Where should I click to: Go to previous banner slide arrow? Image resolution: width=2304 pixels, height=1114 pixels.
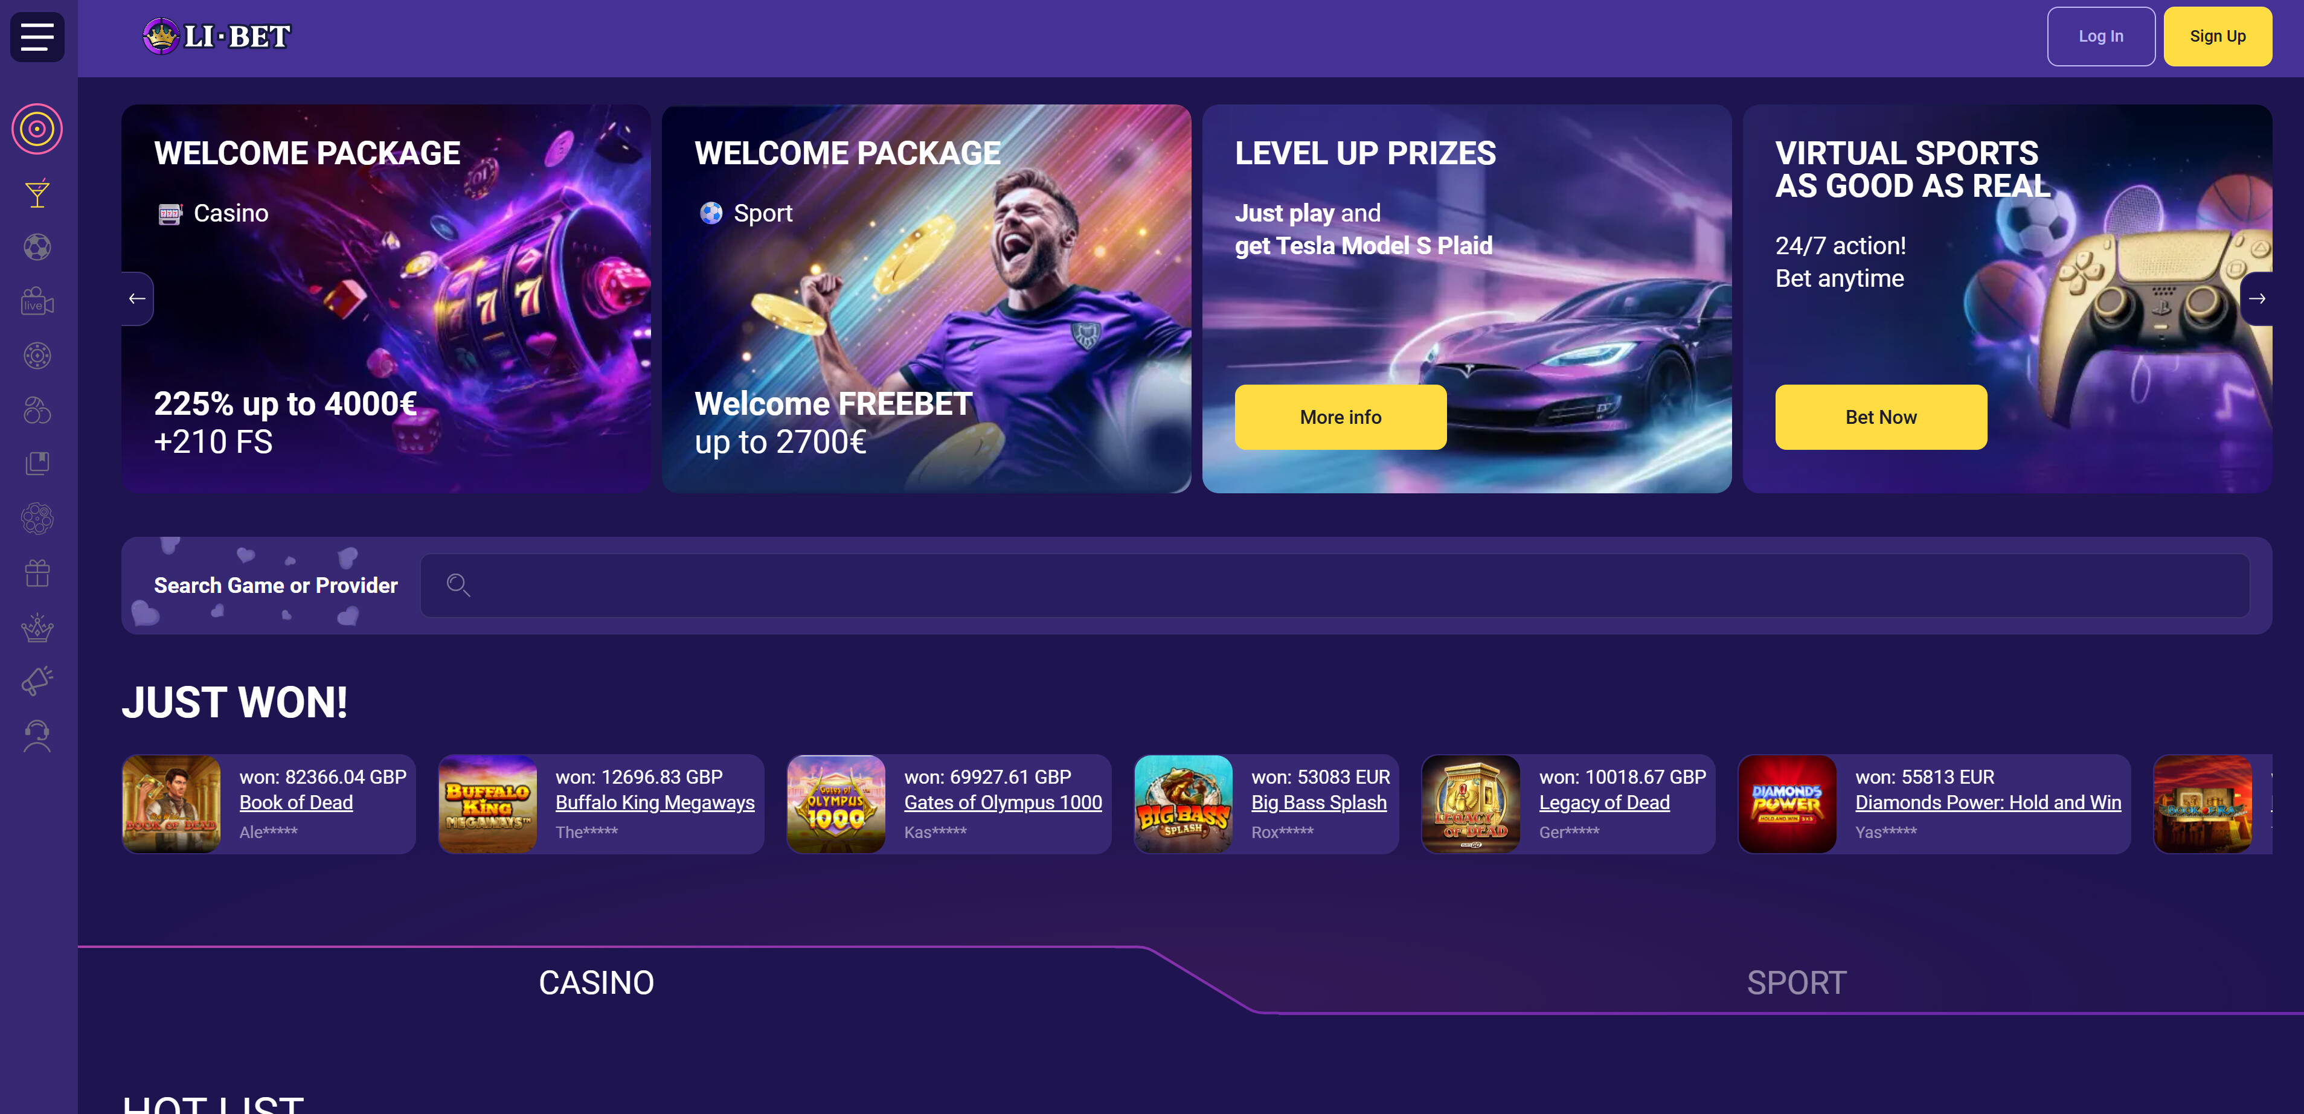pyautogui.click(x=137, y=299)
